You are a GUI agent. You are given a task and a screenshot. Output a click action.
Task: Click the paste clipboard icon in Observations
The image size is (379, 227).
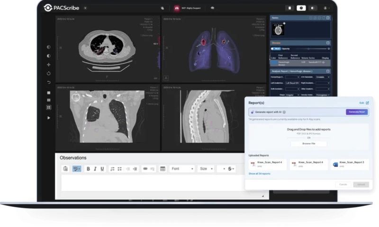65,169
